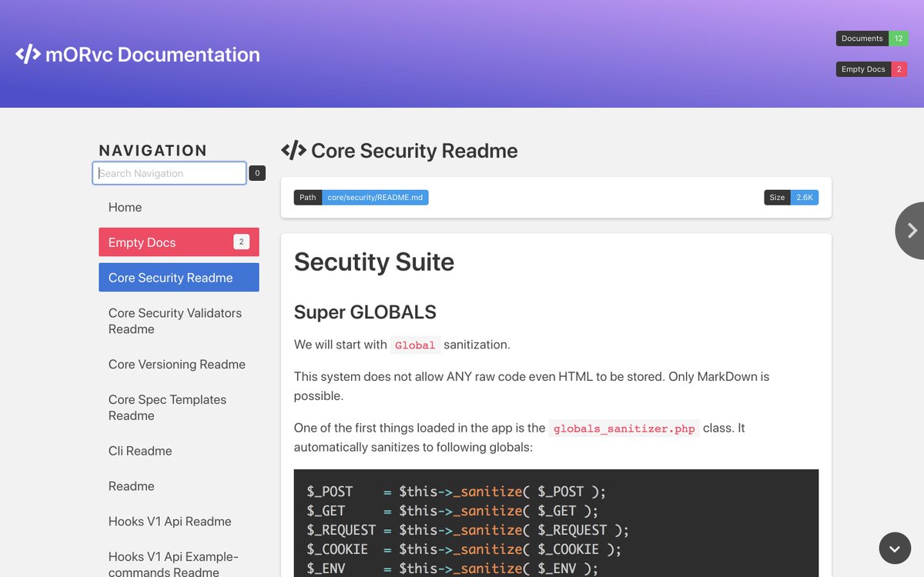
Task: Focus the Search Navigation field
Action: [169, 173]
